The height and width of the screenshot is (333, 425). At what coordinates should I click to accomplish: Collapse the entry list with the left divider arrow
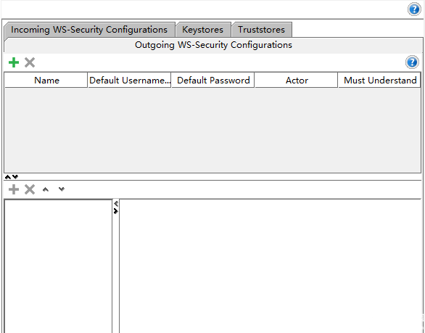click(116, 203)
